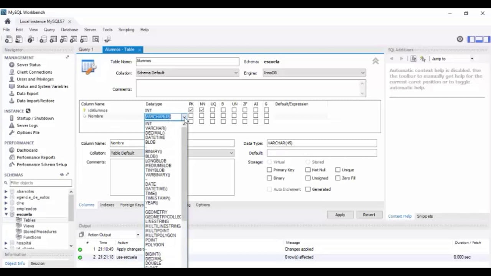491x276 pixels.
Task: Open the preferences gear icon at top right
Action: tap(460, 39)
